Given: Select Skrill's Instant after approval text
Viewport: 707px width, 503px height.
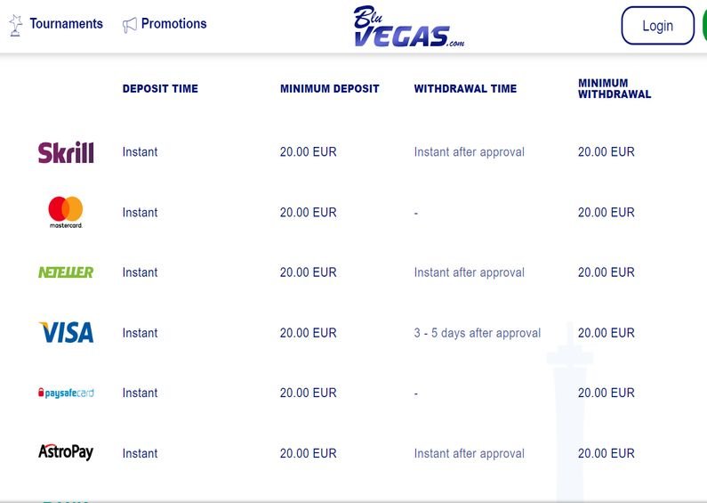Looking at the screenshot, I should click(x=469, y=151).
